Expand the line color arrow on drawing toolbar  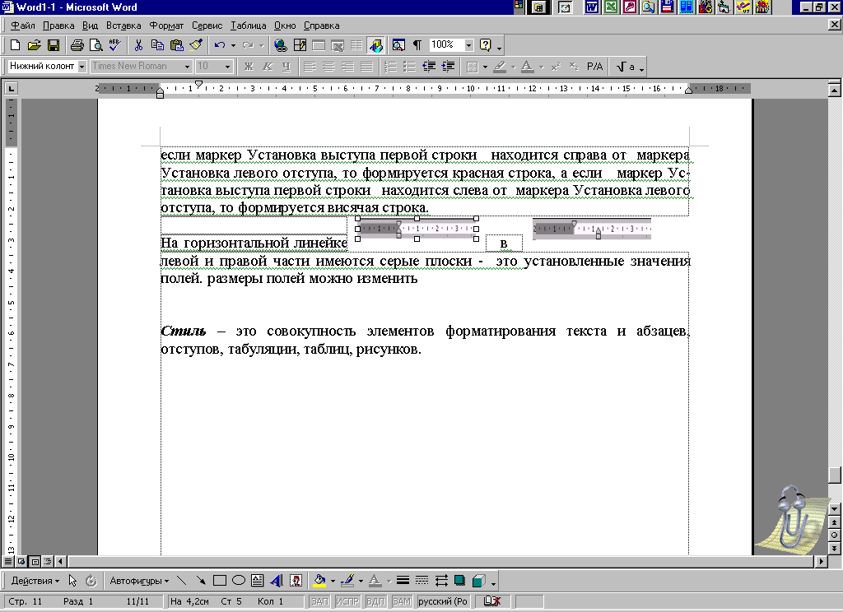pos(361,581)
